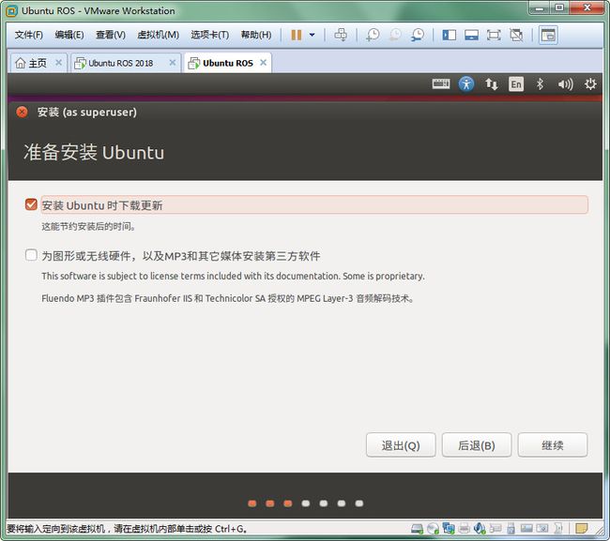The width and height of the screenshot is (610, 541).
Task: Take a snapshot of this virtual machine
Action: [x=373, y=35]
